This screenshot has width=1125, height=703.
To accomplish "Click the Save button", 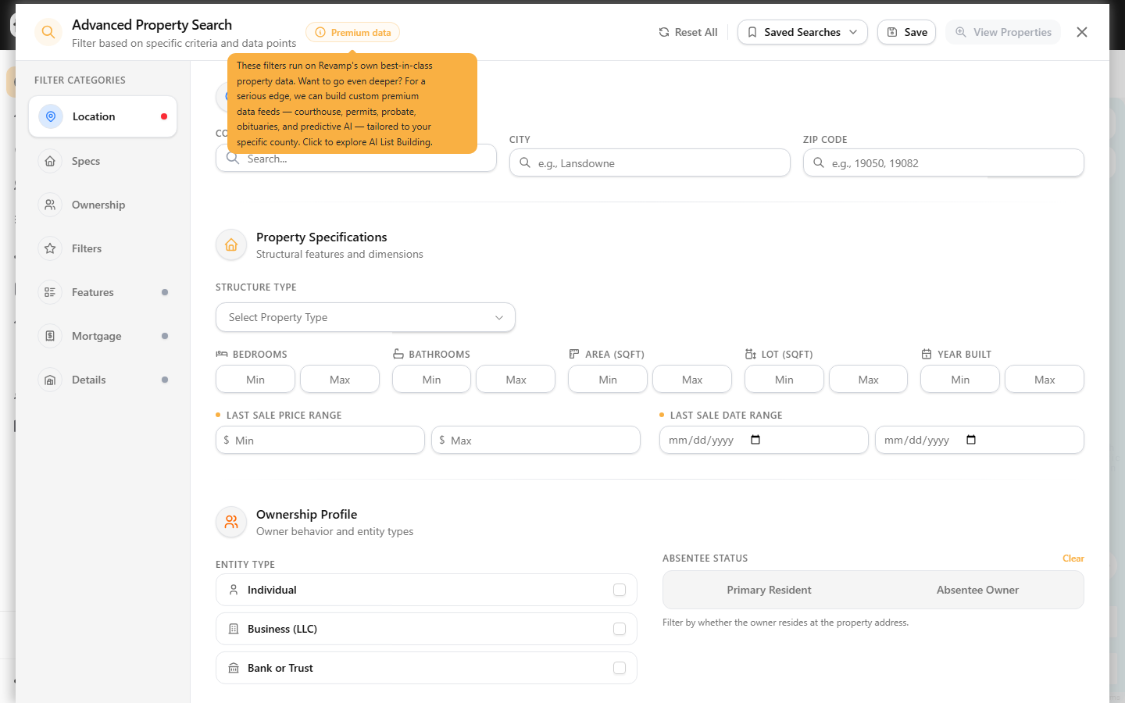I will click(907, 32).
